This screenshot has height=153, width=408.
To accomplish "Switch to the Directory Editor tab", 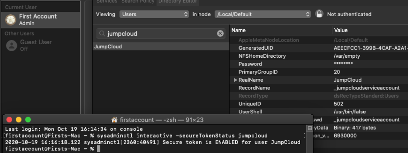I will [177, 2].
